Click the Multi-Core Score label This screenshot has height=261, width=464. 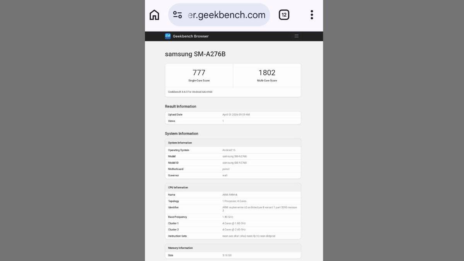(267, 81)
